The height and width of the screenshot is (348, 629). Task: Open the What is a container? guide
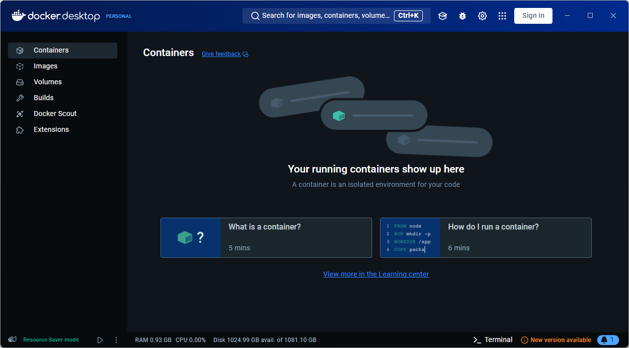click(266, 238)
